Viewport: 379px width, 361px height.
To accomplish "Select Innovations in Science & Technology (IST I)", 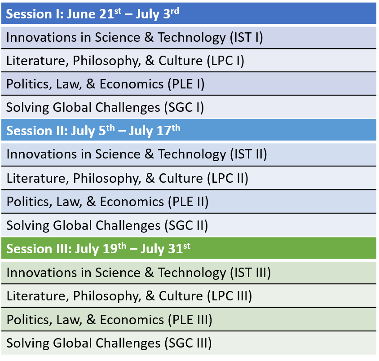I will pyautogui.click(x=134, y=37).
